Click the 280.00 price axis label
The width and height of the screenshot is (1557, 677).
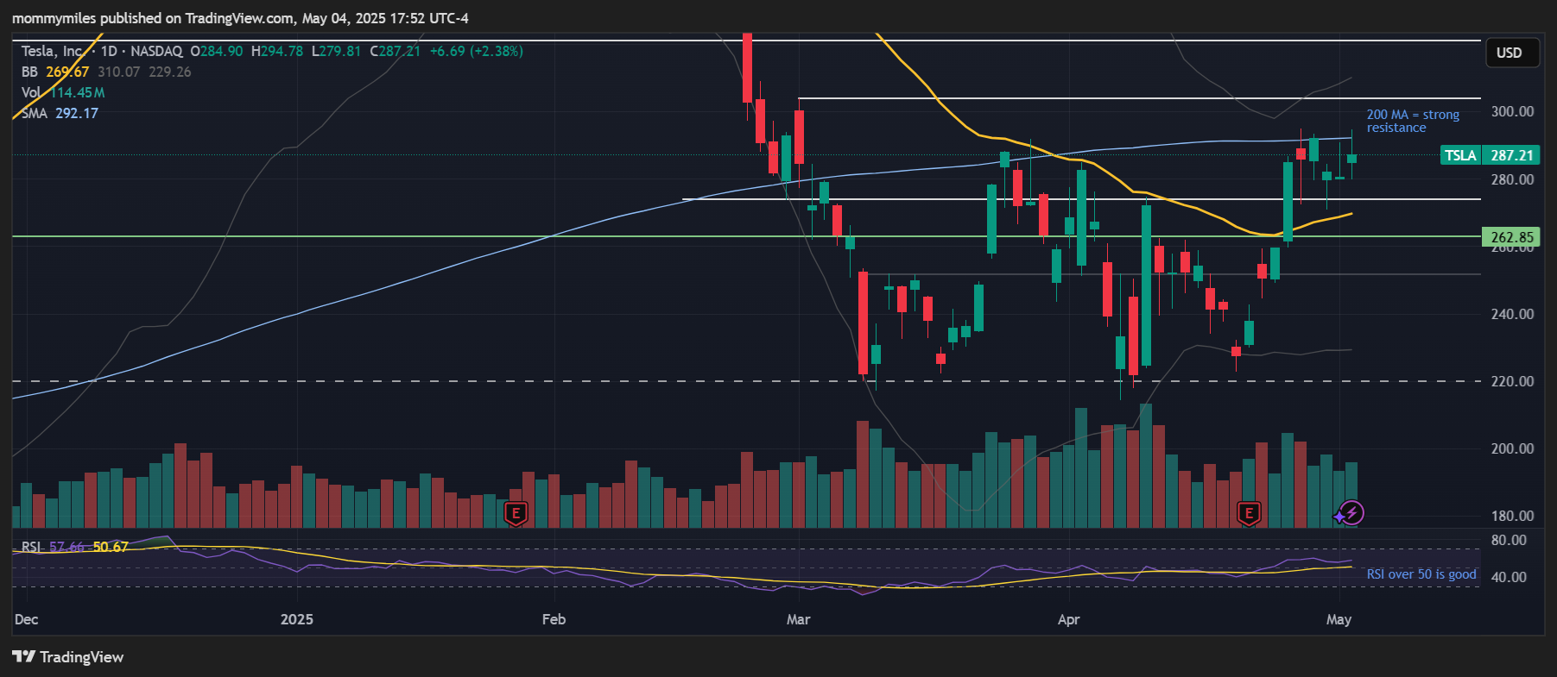tap(1512, 179)
